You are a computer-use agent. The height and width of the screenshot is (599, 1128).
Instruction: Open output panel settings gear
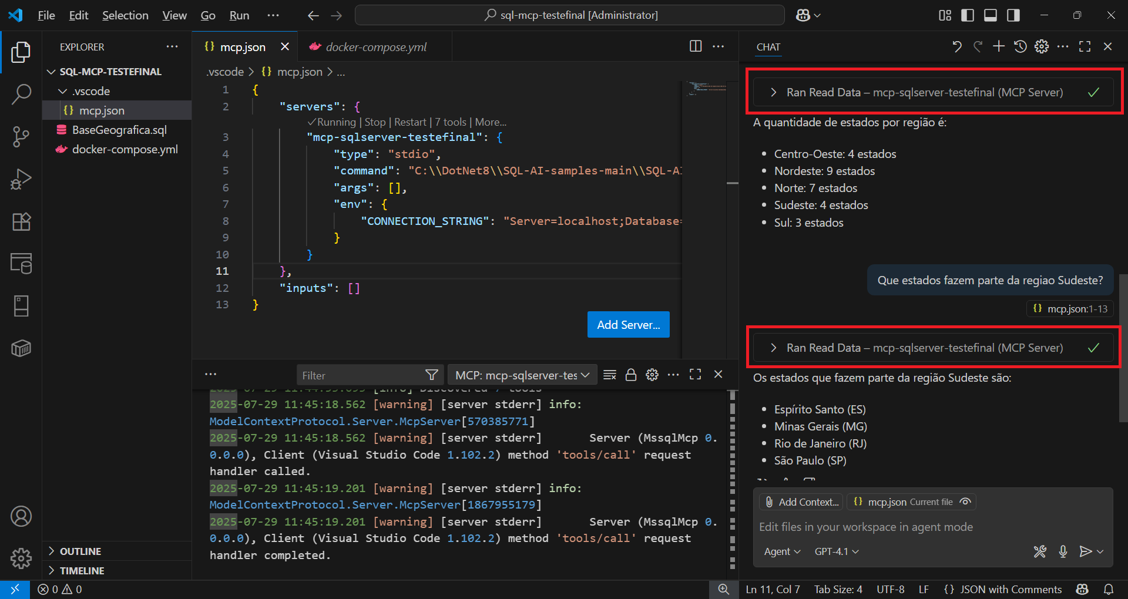(x=652, y=375)
